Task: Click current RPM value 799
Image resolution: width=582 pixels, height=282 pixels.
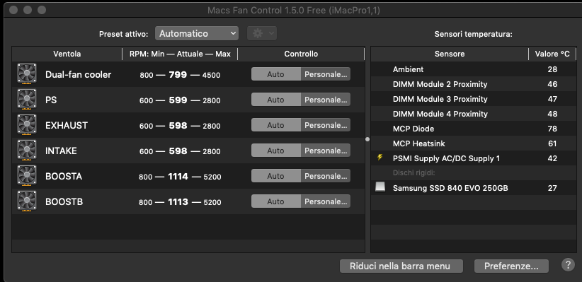Action: pyautogui.click(x=178, y=74)
